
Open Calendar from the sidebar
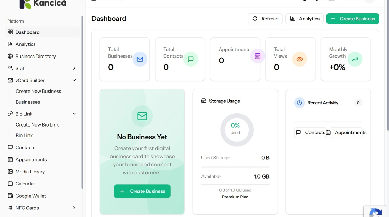click(x=42, y=184)
